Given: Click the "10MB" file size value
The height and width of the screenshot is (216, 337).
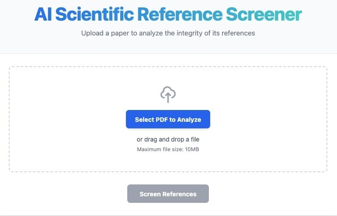Looking at the screenshot, I should 191,149.
